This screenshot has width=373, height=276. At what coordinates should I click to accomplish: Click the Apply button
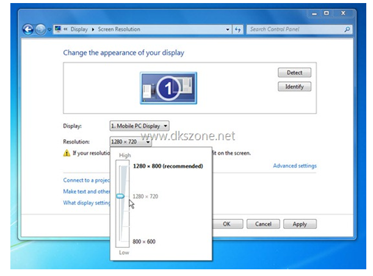300,224
